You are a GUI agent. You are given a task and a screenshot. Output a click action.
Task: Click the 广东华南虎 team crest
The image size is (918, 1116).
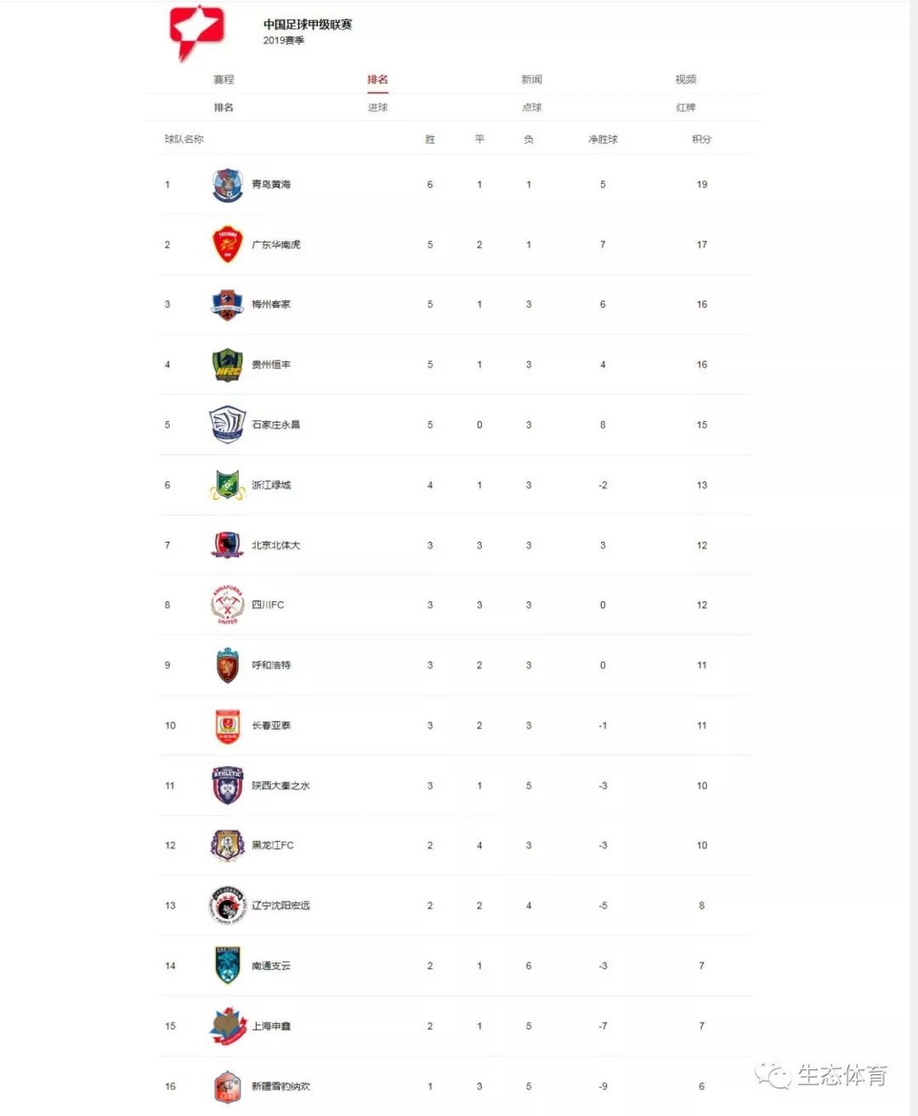(x=228, y=245)
